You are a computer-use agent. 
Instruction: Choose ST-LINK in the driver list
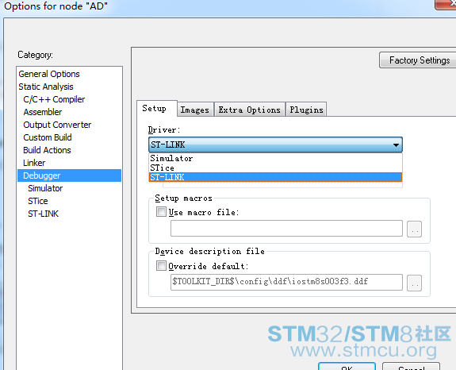pyautogui.click(x=275, y=177)
